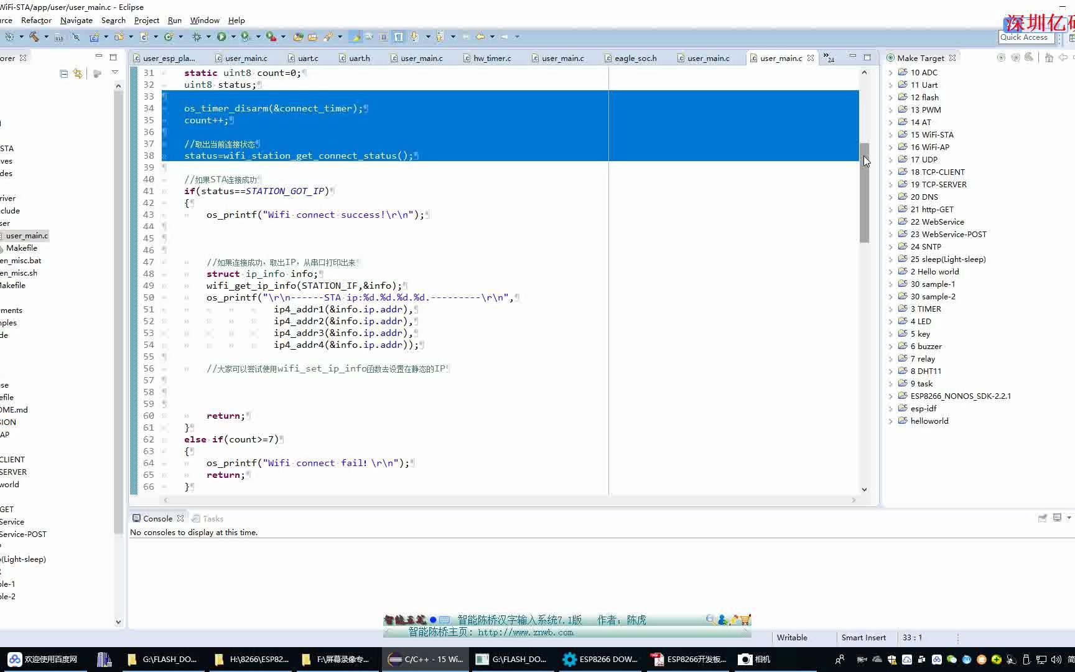The width and height of the screenshot is (1075, 672).
Task: Open the Refactor menu
Action: coord(35,21)
